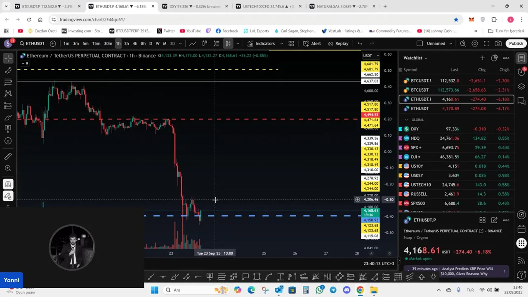Open the ETHUSDT symbol search
528x297 pixels.
31,43
